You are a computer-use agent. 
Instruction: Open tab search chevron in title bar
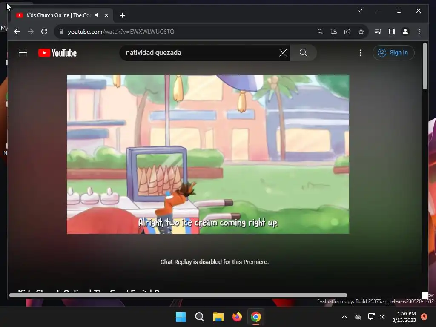(x=360, y=11)
